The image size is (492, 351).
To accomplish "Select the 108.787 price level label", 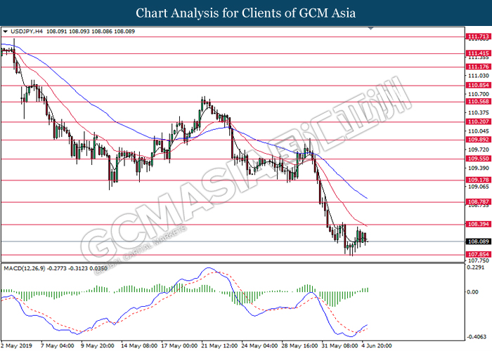I will (478, 202).
